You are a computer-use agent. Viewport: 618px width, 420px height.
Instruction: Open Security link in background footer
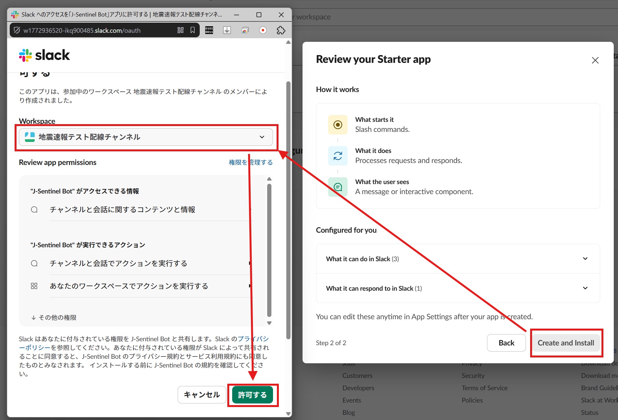[x=473, y=376]
